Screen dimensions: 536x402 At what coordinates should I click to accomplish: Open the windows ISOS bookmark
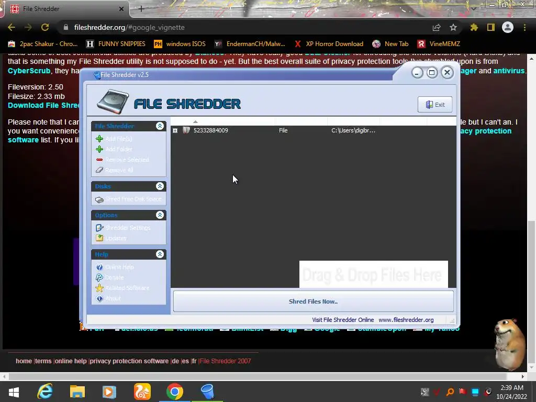[x=180, y=44]
